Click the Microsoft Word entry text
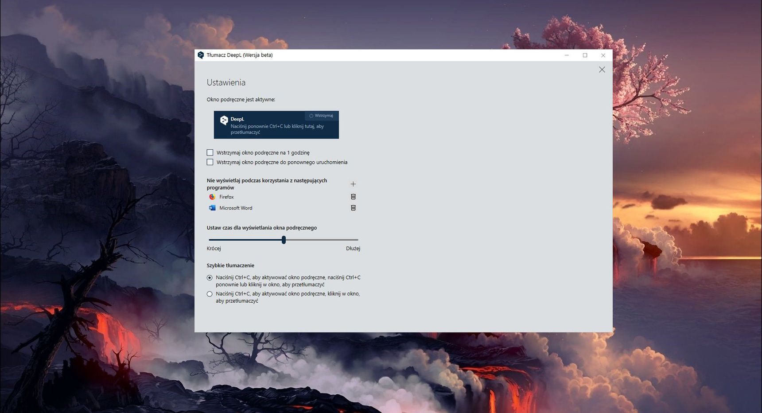The image size is (762, 413). point(236,208)
